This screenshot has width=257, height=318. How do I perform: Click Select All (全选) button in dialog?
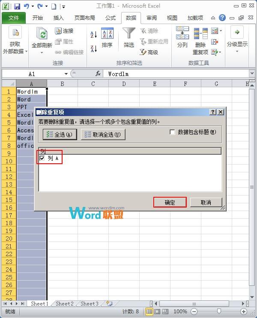[x=60, y=135]
